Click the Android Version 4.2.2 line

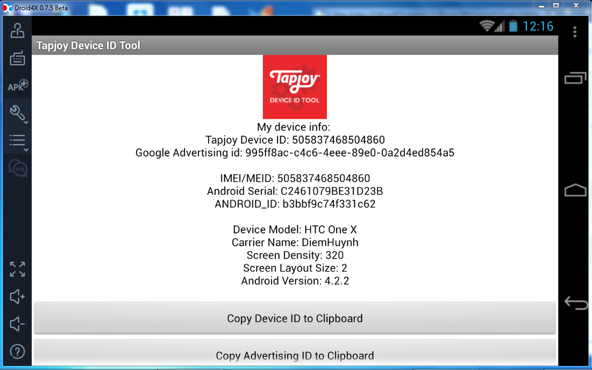tap(295, 281)
